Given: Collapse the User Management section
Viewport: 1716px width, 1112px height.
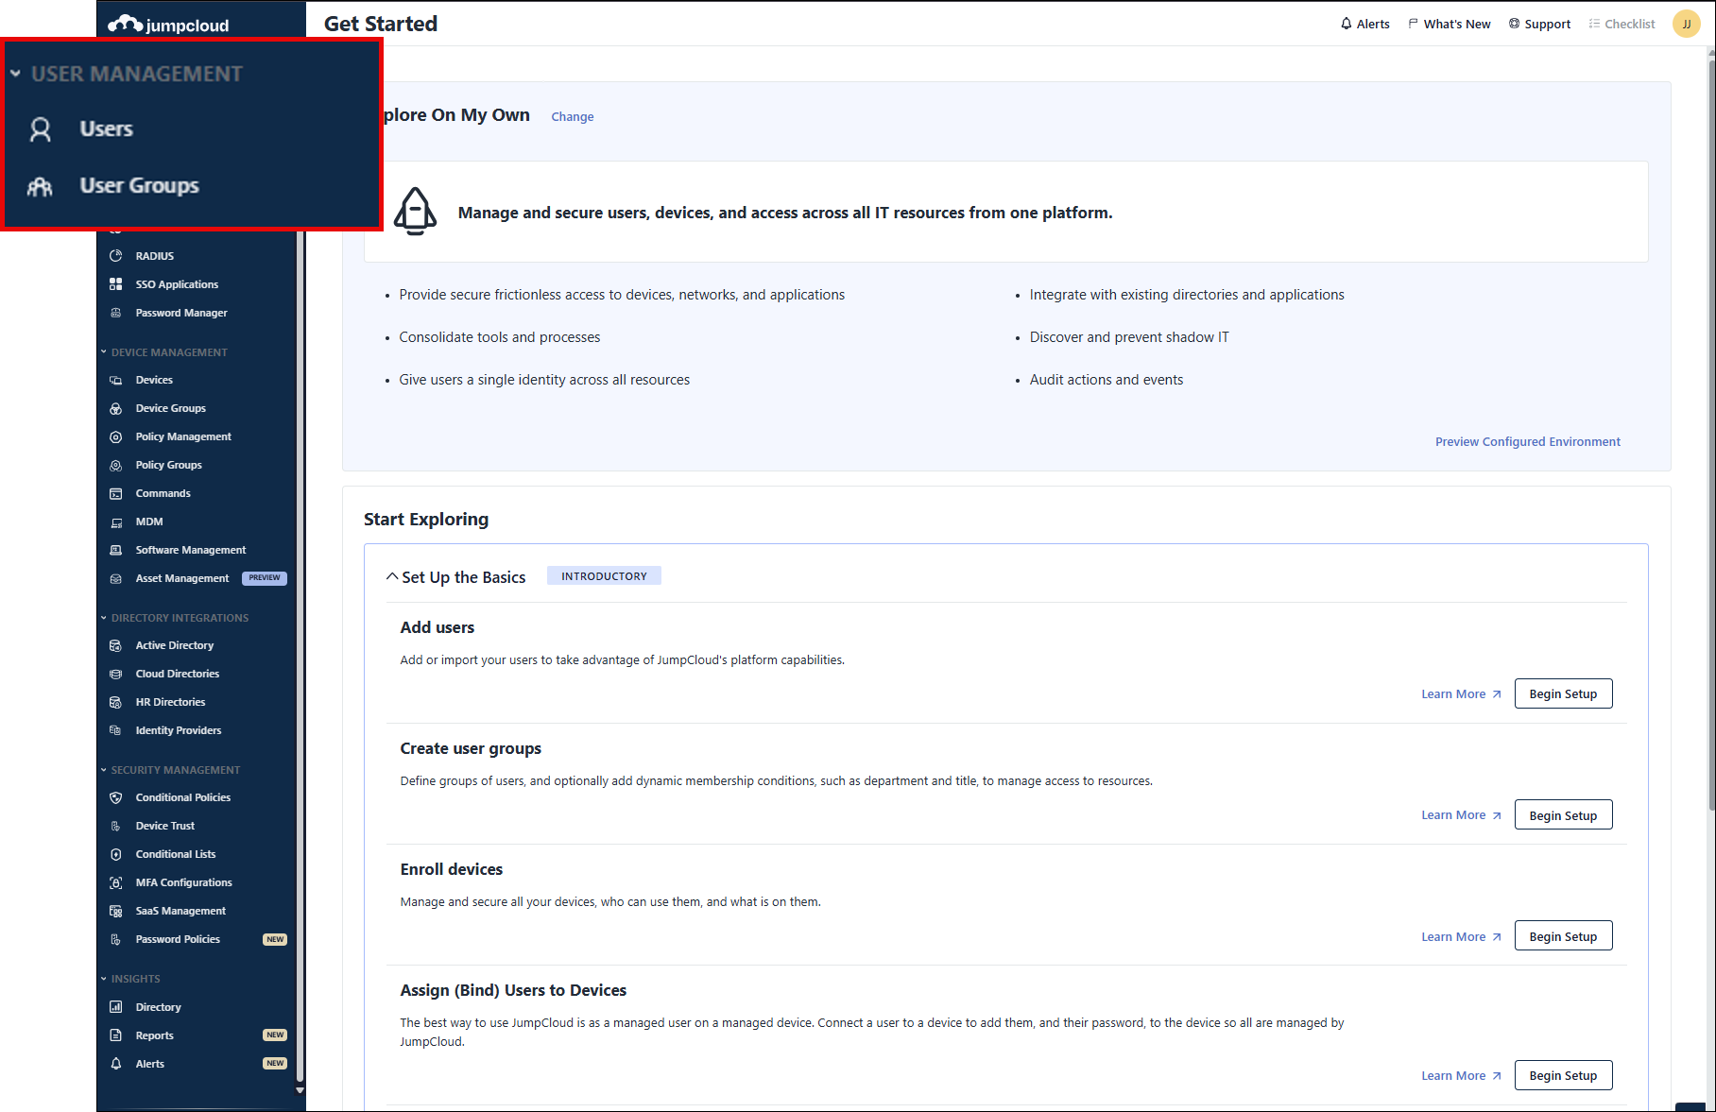Looking at the screenshot, I should 15,74.
